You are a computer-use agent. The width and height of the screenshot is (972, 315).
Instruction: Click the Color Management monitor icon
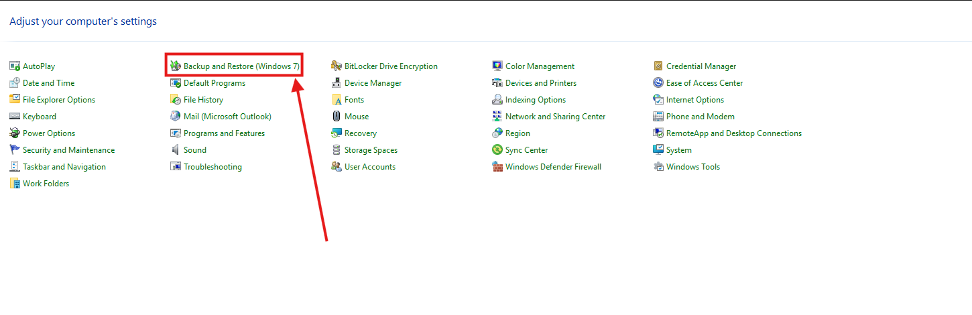tap(497, 66)
